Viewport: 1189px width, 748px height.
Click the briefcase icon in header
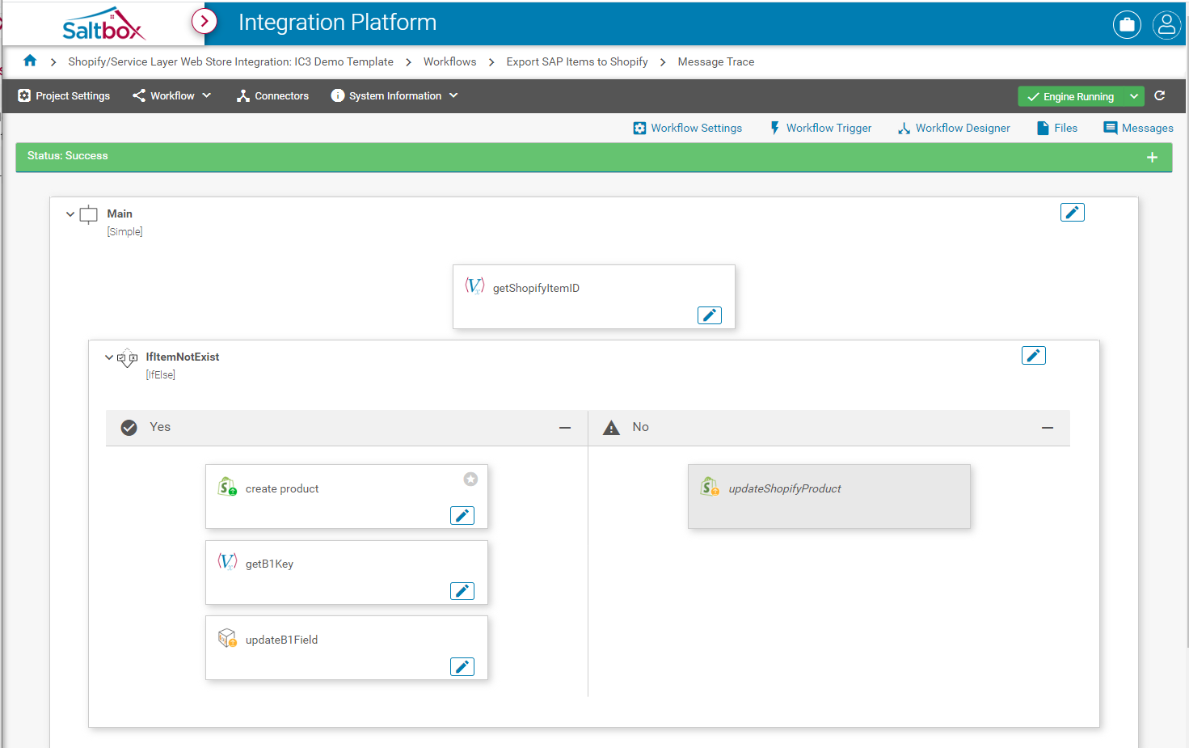point(1127,24)
